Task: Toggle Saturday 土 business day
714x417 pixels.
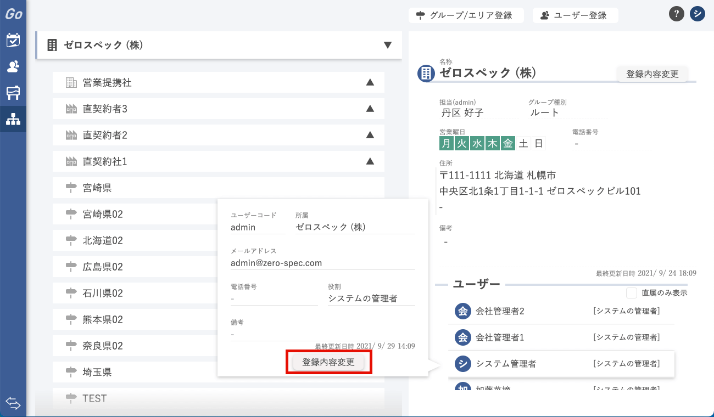Action: 523,144
